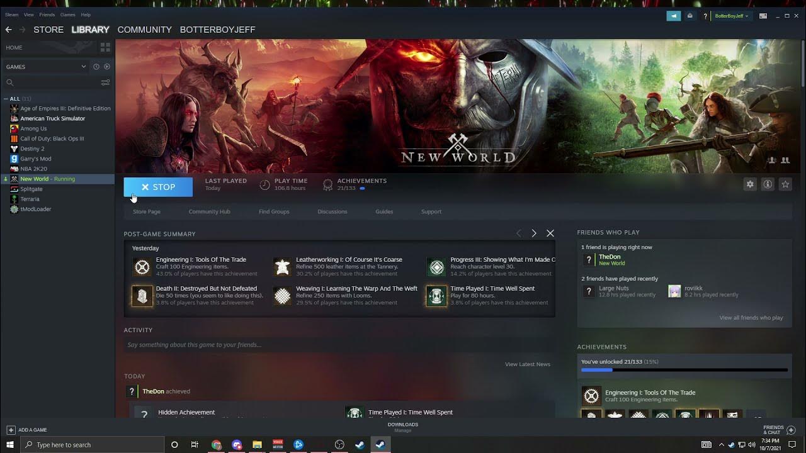The image size is (806, 453).
Task: Go back with the left arrow
Action: pyautogui.click(x=8, y=30)
